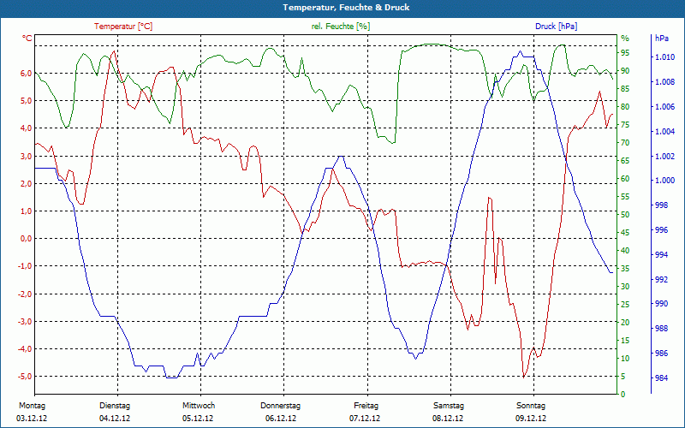Screen dimensions: 685x428
Task: Click the green '60' humidity axis value
Action: point(625,179)
